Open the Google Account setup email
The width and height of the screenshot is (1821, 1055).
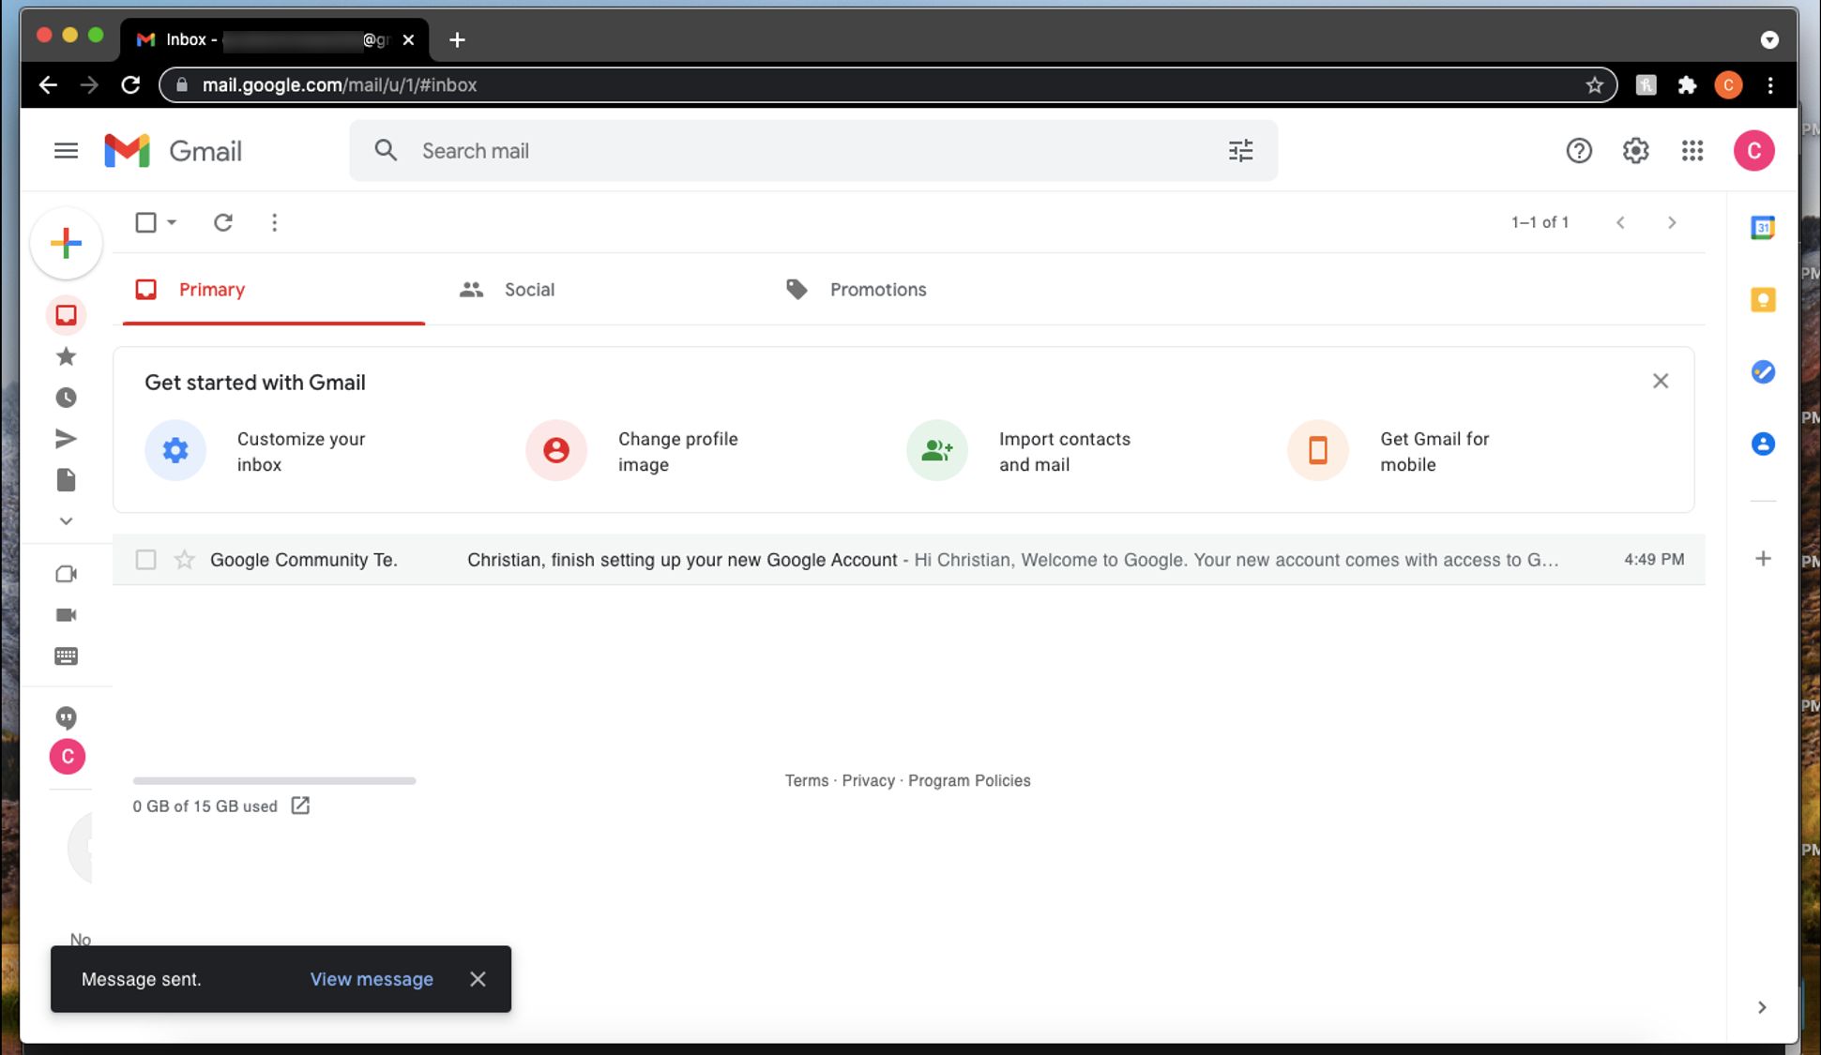tap(908, 560)
